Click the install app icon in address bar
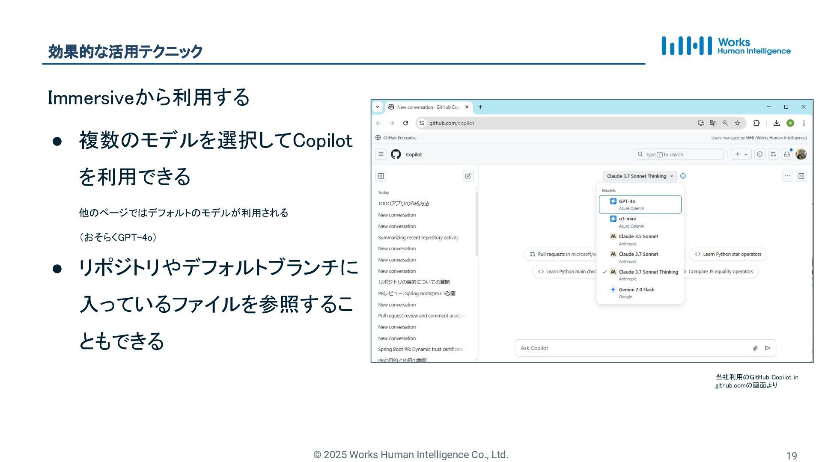 (701, 123)
